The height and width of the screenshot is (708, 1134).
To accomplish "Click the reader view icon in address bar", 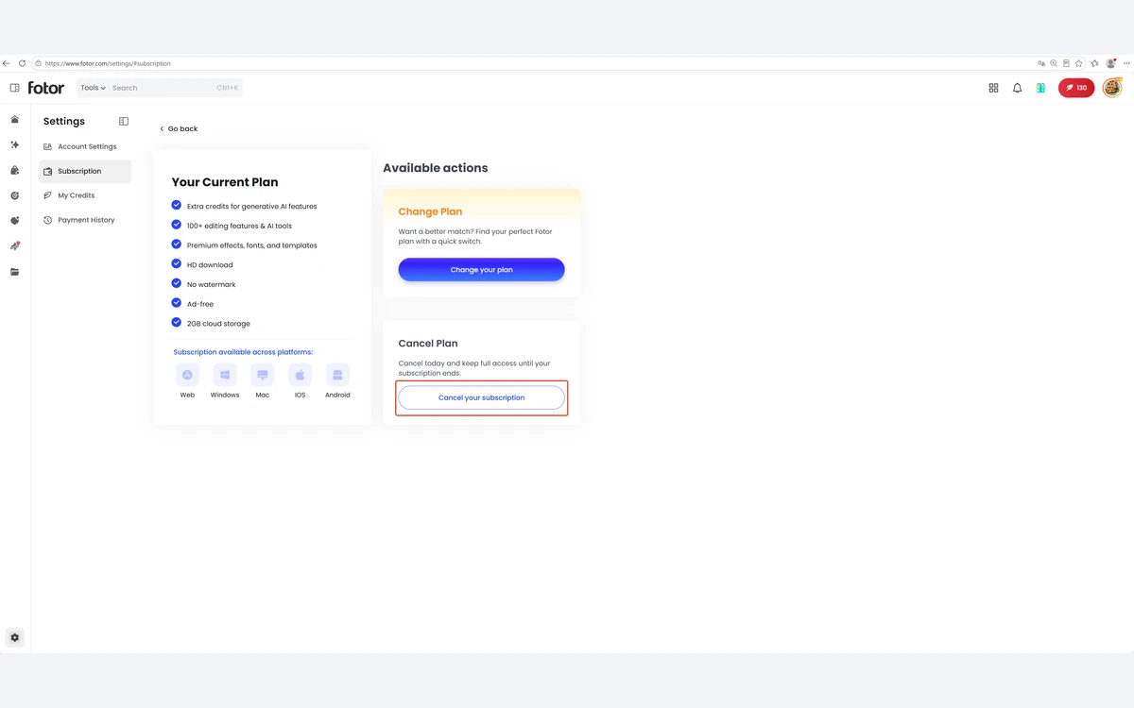I will point(1066,63).
